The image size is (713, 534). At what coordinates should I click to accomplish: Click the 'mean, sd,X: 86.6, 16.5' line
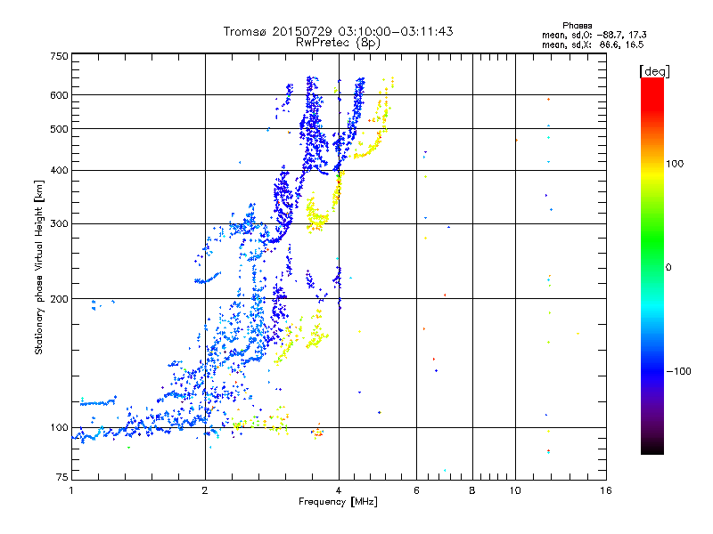[593, 44]
